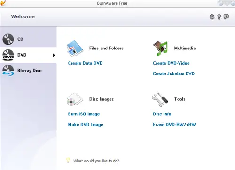235x170 pixels.
Task: Click the DVD disc icon in sidebar
Action: tap(8, 55)
